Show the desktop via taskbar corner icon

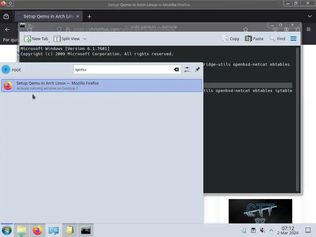pyautogui.click(x=308, y=230)
